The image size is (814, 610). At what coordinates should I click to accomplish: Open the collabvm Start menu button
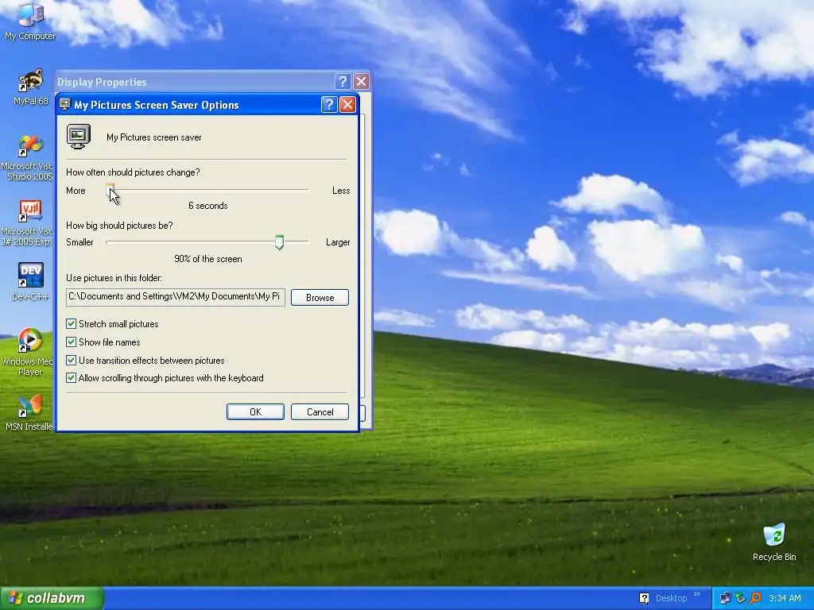(x=52, y=598)
